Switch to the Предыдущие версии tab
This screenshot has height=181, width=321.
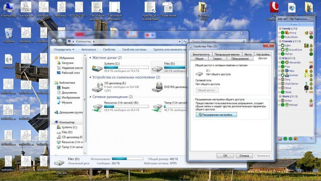click(x=227, y=54)
